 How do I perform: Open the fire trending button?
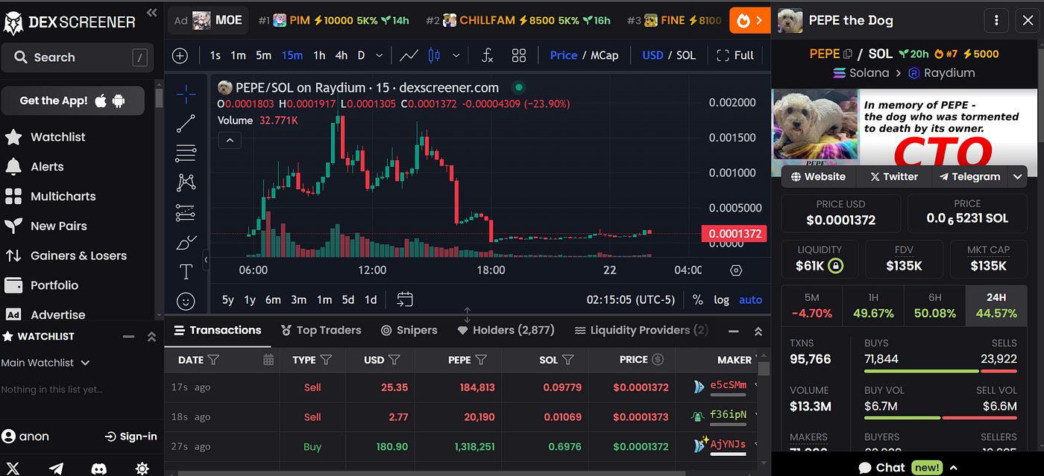(x=750, y=20)
